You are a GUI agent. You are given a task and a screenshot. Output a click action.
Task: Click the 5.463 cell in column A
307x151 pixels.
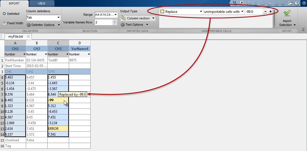pyautogui.click(x=15, y=77)
